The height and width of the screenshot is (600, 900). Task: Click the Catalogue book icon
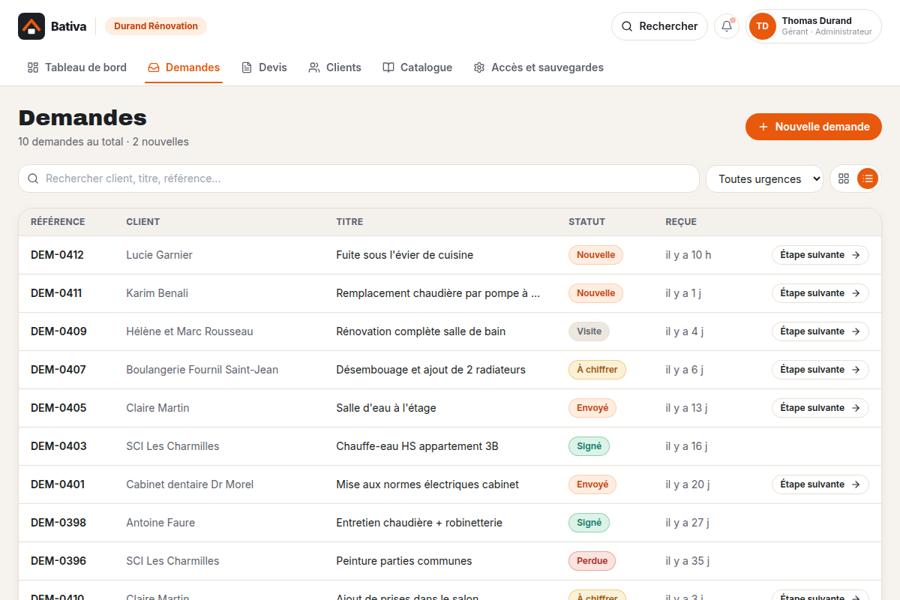388,67
